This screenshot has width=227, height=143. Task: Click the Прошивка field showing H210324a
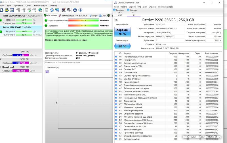[x=170, y=24]
